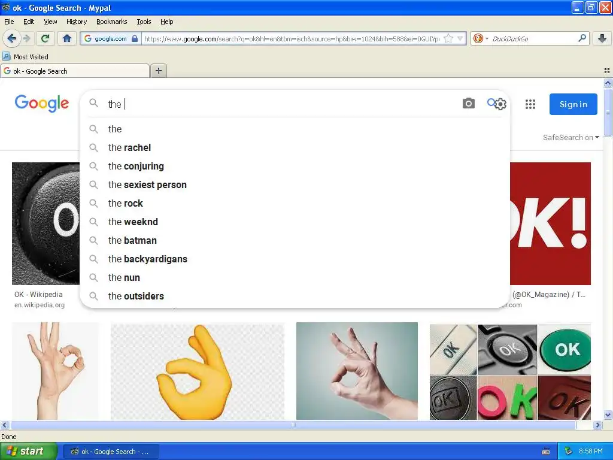Click the horizontal scrollbar thumb
613x460 pixels.
(x=293, y=425)
